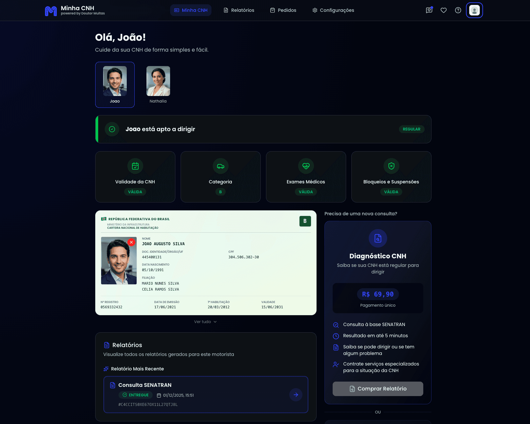The image size is (530, 424).
Task: Go to the Pedidos tab
Action: point(283,10)
